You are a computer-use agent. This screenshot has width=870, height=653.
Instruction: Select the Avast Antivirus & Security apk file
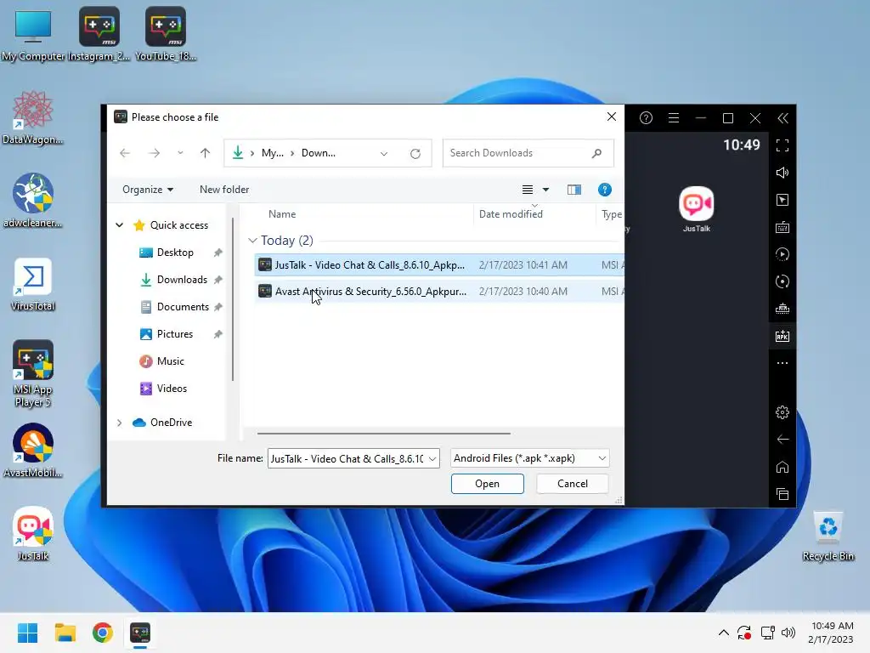439,292
